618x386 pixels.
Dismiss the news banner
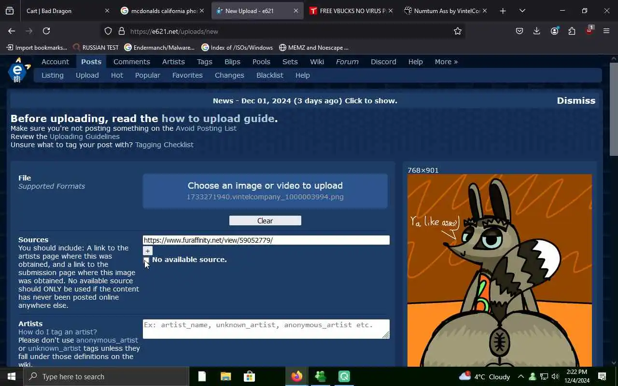pos(576,100)
